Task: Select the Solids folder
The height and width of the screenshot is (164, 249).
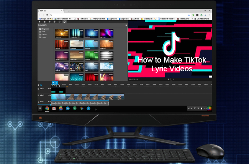Action: click(x=42, y=32)
